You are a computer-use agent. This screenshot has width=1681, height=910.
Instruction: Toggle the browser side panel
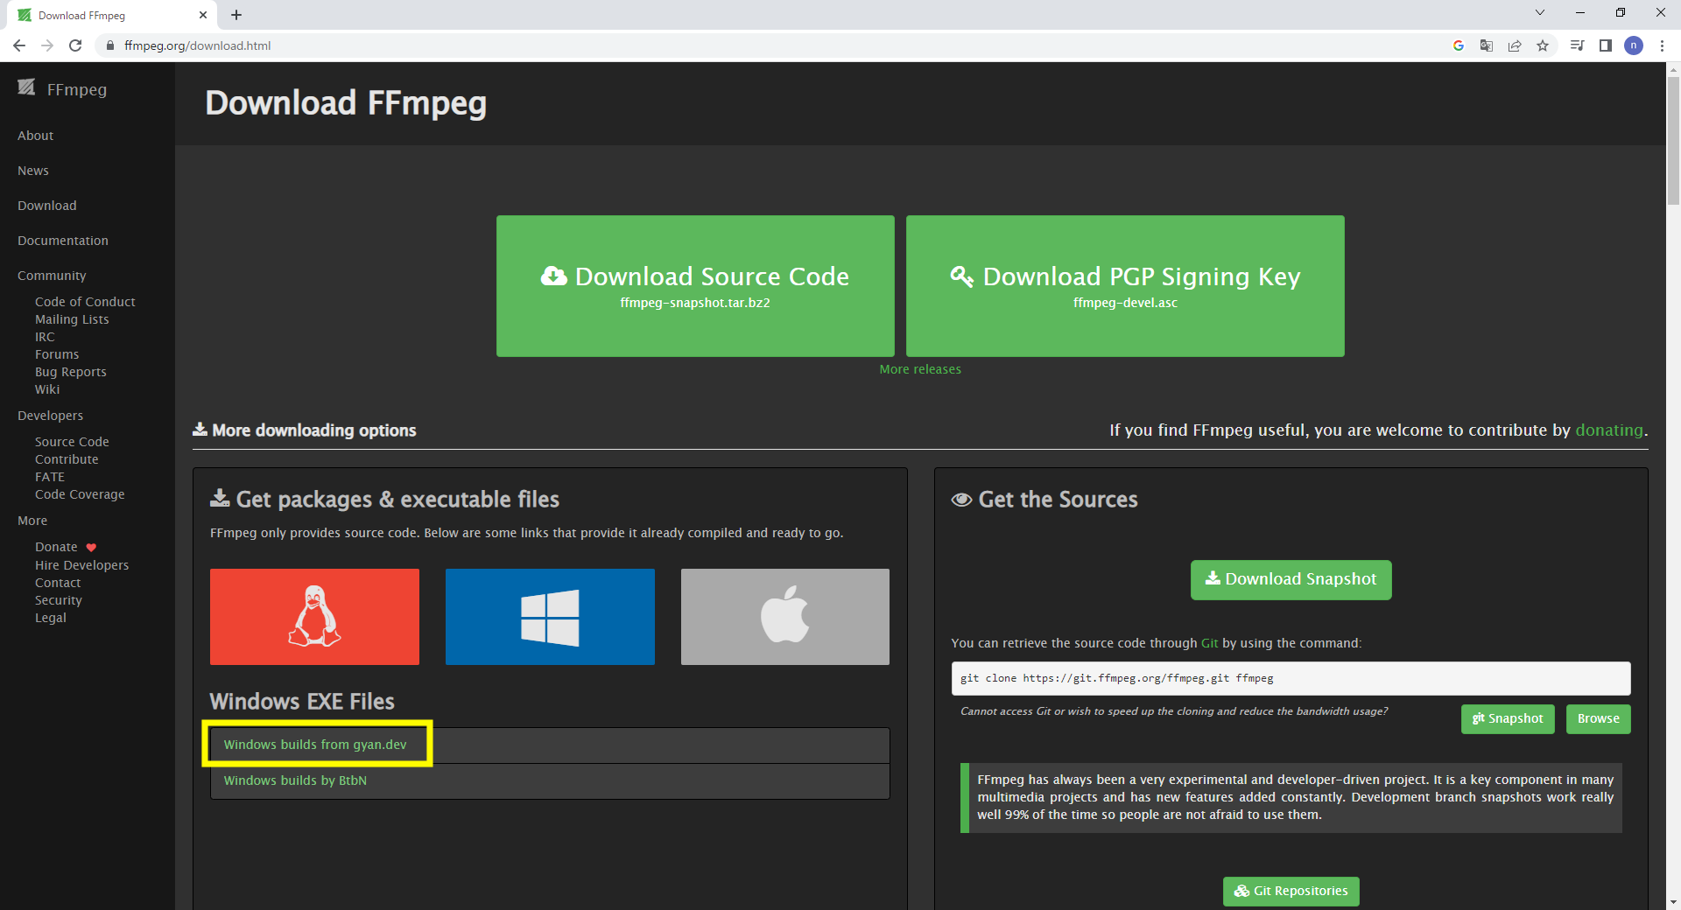[1606, 45]
